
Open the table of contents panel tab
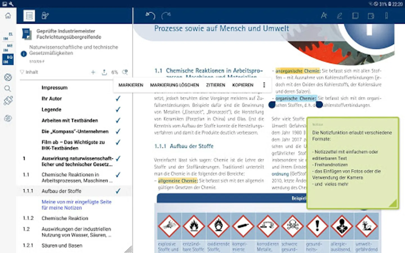(x=29, y=16)
